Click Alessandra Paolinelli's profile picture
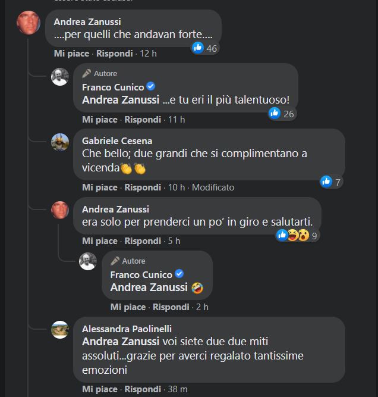Viewport: 378px width, 397px height. [x=60, y=330]
